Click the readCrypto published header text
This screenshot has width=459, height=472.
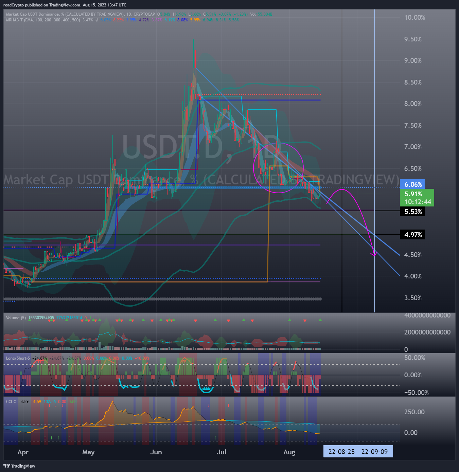coord(65,5)
